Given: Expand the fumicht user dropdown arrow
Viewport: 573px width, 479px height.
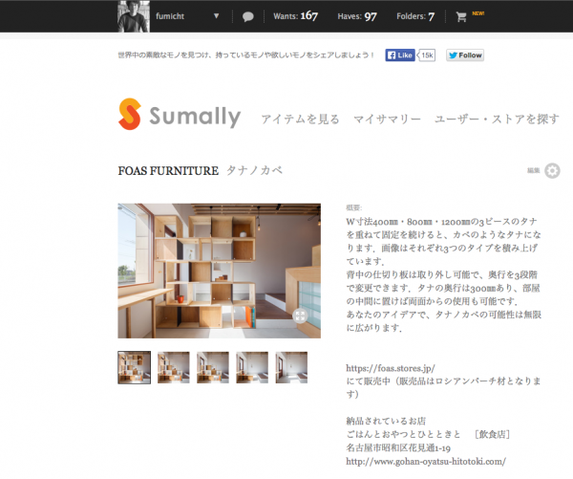Looking at the screenshot, I should (217, 16).
